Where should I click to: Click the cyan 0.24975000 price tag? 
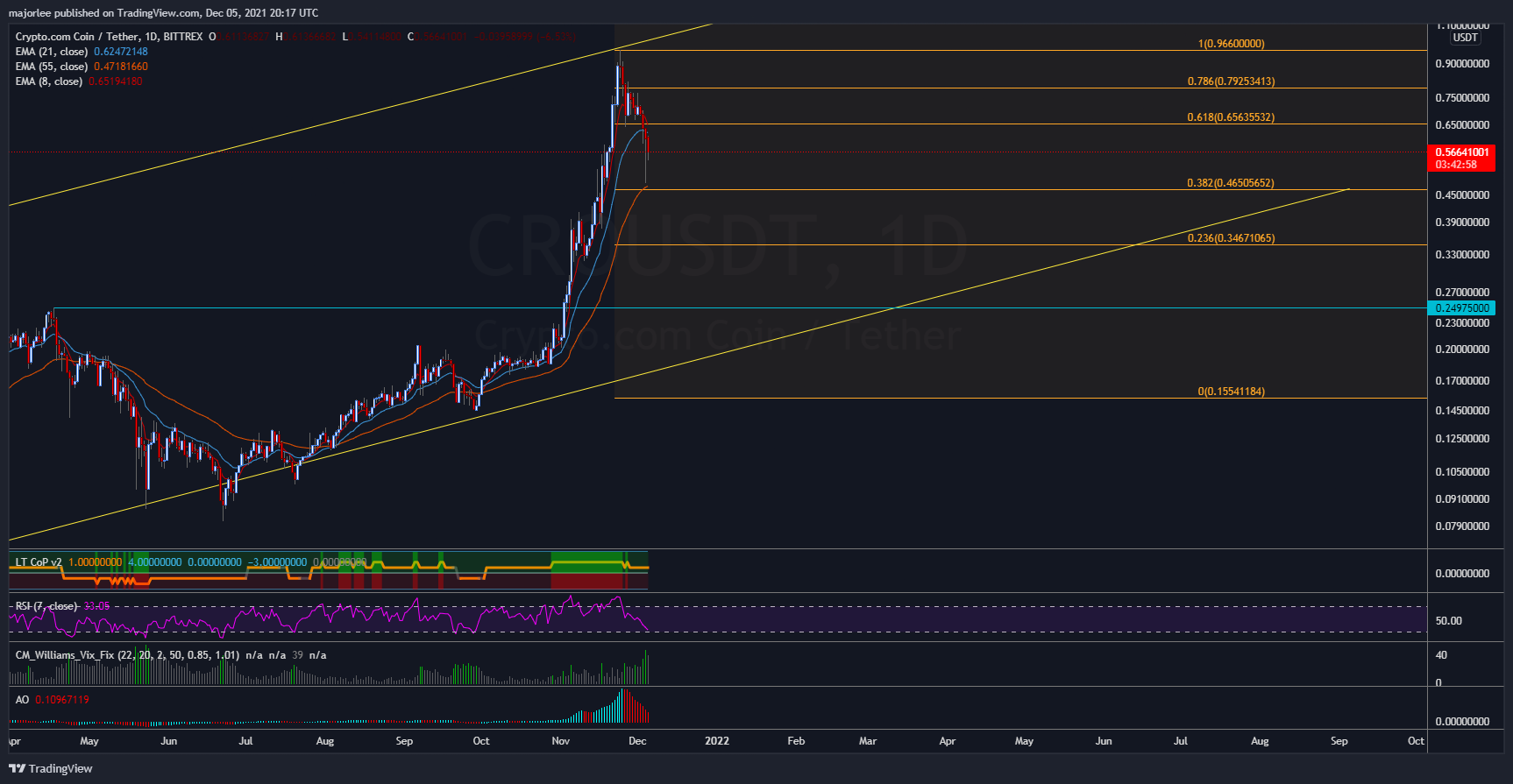[x=1461, y=308]
